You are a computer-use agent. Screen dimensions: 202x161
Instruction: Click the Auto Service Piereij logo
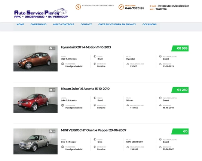pyautogui.click(x=41, y=13)
